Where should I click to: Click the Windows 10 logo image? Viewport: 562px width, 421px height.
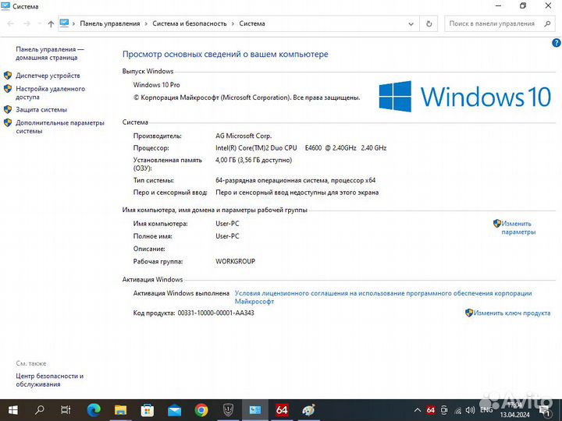point(465,97)
